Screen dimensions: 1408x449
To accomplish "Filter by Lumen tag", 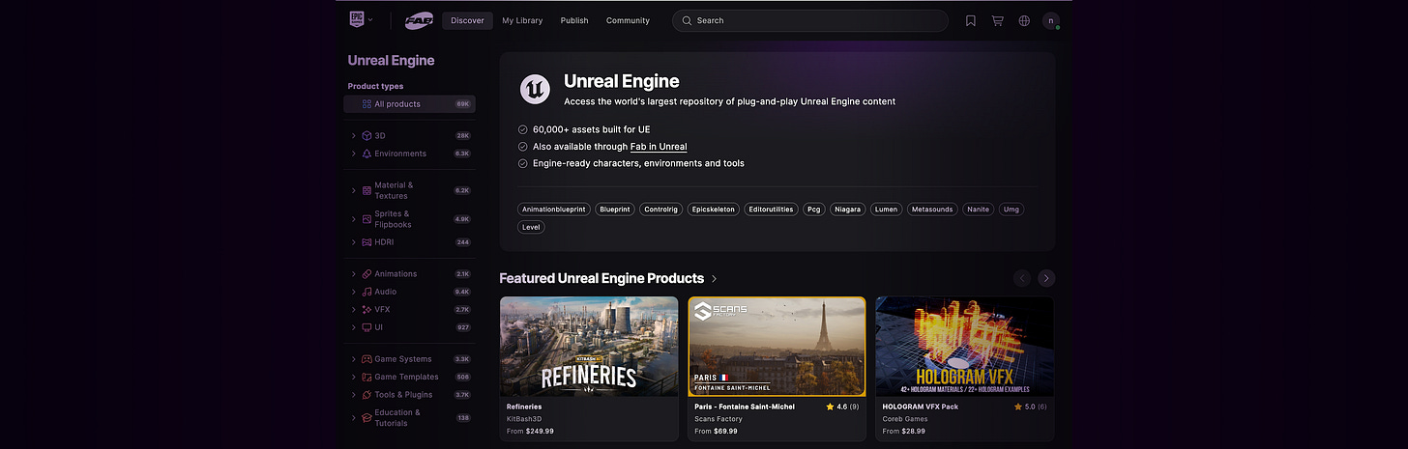I will (886, 209).
